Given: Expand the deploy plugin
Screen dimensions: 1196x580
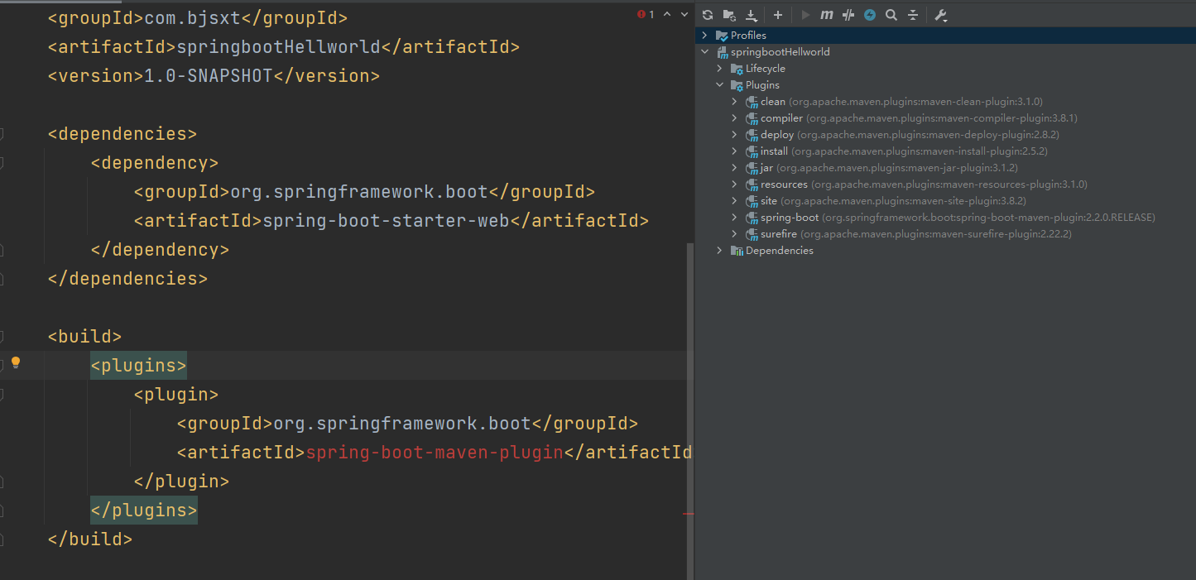Looking at the screenshot, I should [735, 135].
